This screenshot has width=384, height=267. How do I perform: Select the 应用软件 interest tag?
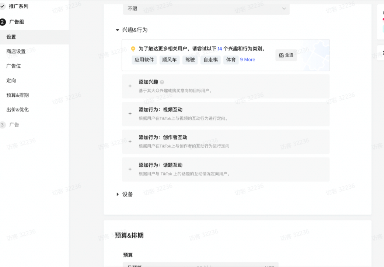click(x=144, y=60)
